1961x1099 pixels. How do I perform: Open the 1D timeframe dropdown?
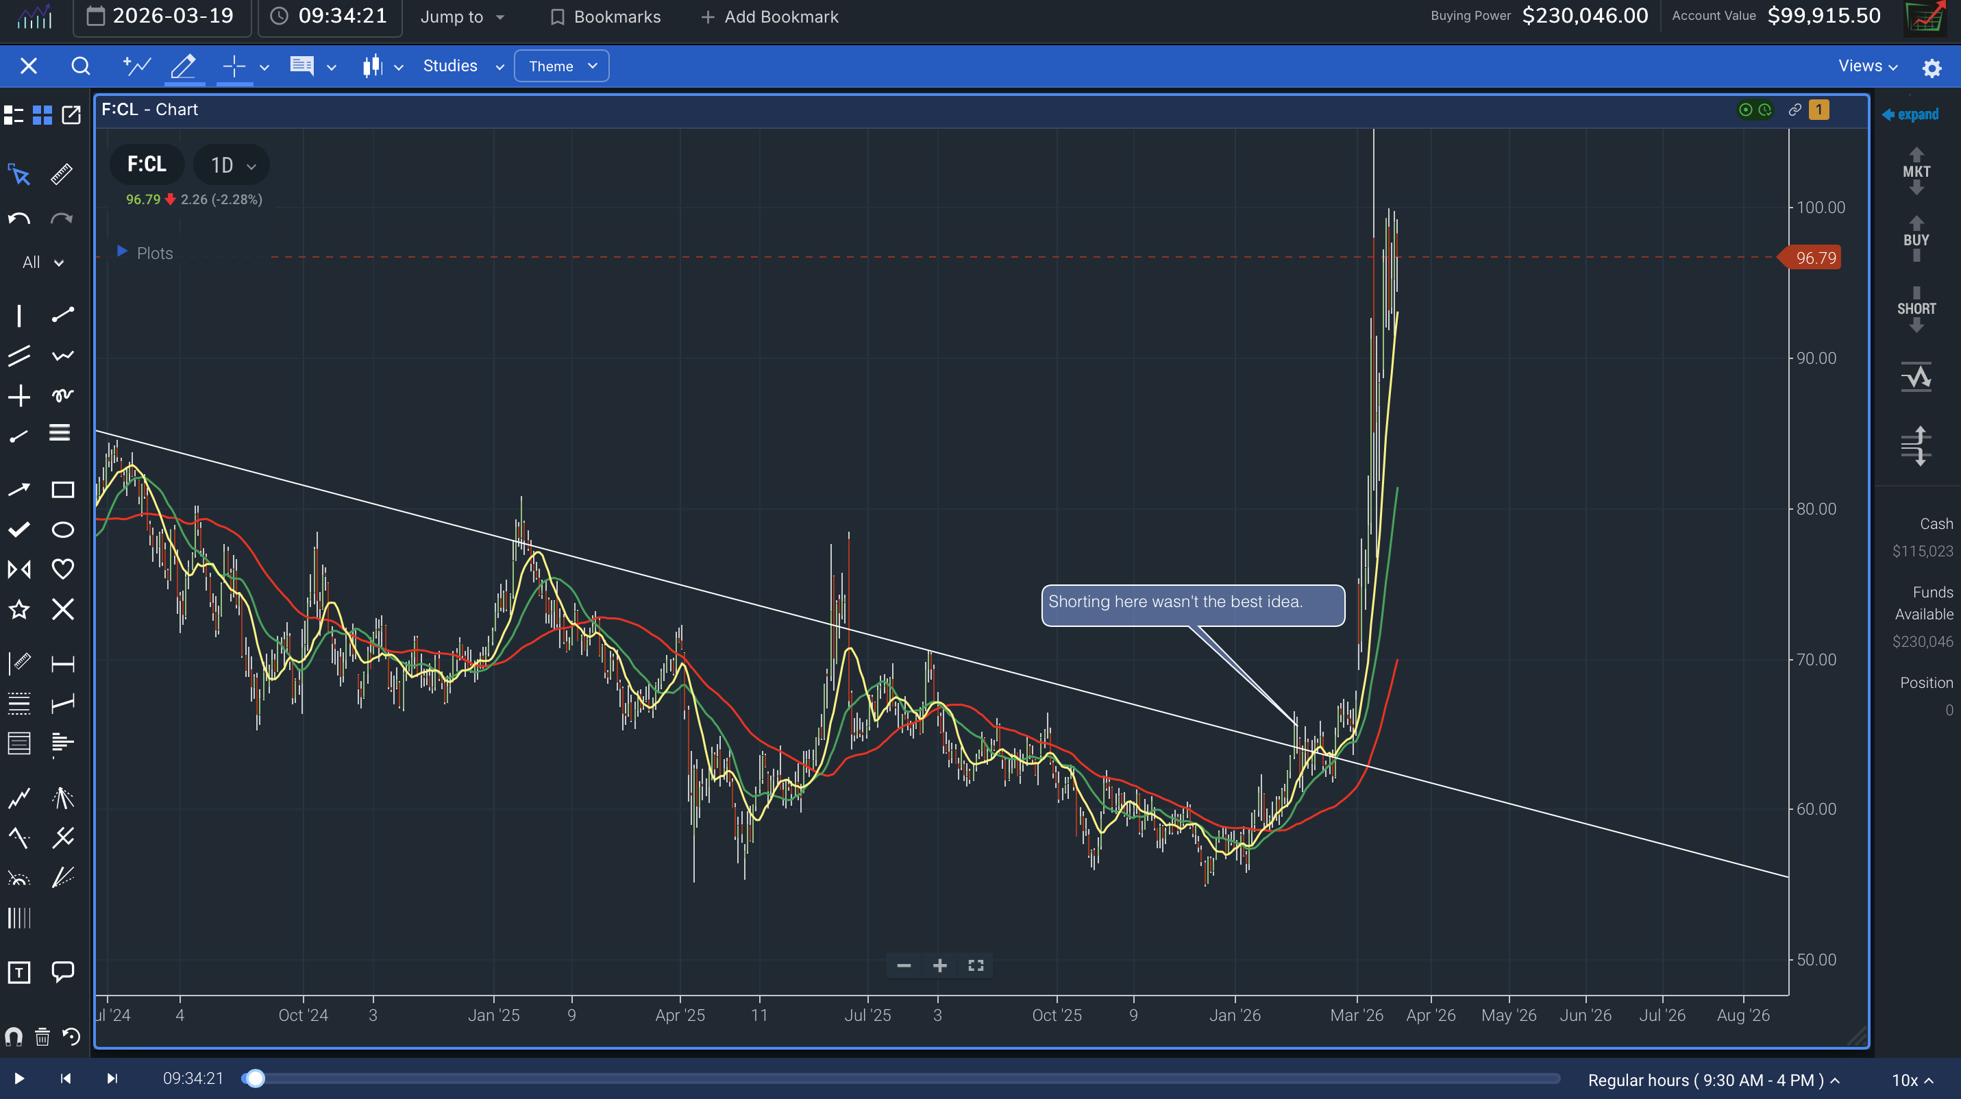(x=232, y=165)
